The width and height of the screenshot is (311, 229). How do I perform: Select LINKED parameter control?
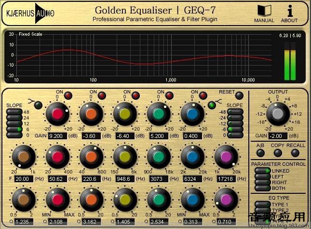click(x=263, y=171)
